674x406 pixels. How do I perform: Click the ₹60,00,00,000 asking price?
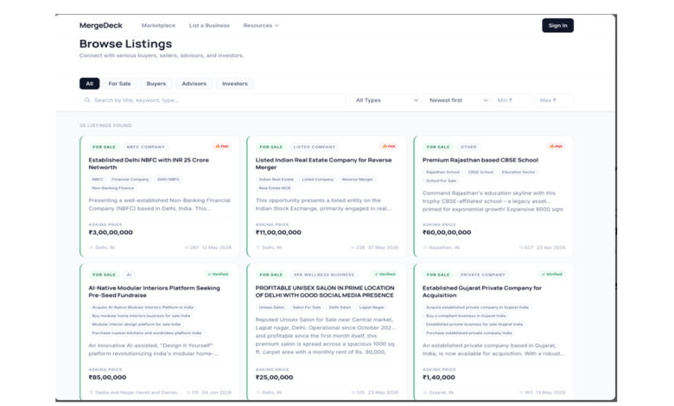(447, 232)
